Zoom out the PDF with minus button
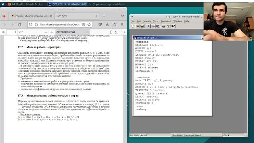Image resolution: width=254 pixels, height=143 pixels. pyautogui.click(x=46, y=32)
